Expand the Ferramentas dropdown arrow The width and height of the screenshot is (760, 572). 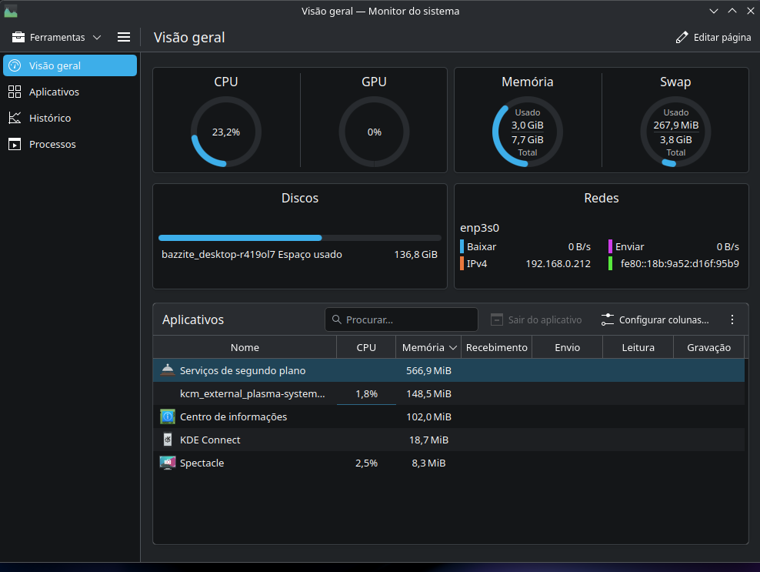[x=97, y=38]
